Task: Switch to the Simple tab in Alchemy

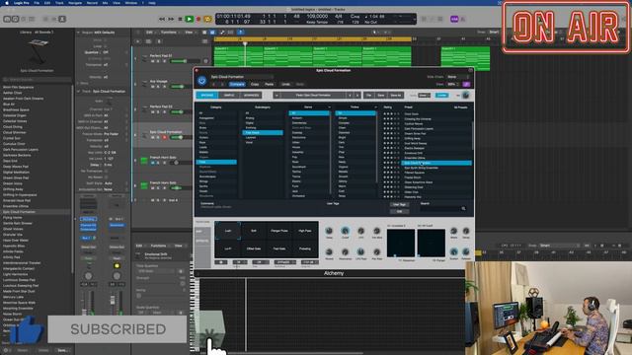Action: point(229,95)
